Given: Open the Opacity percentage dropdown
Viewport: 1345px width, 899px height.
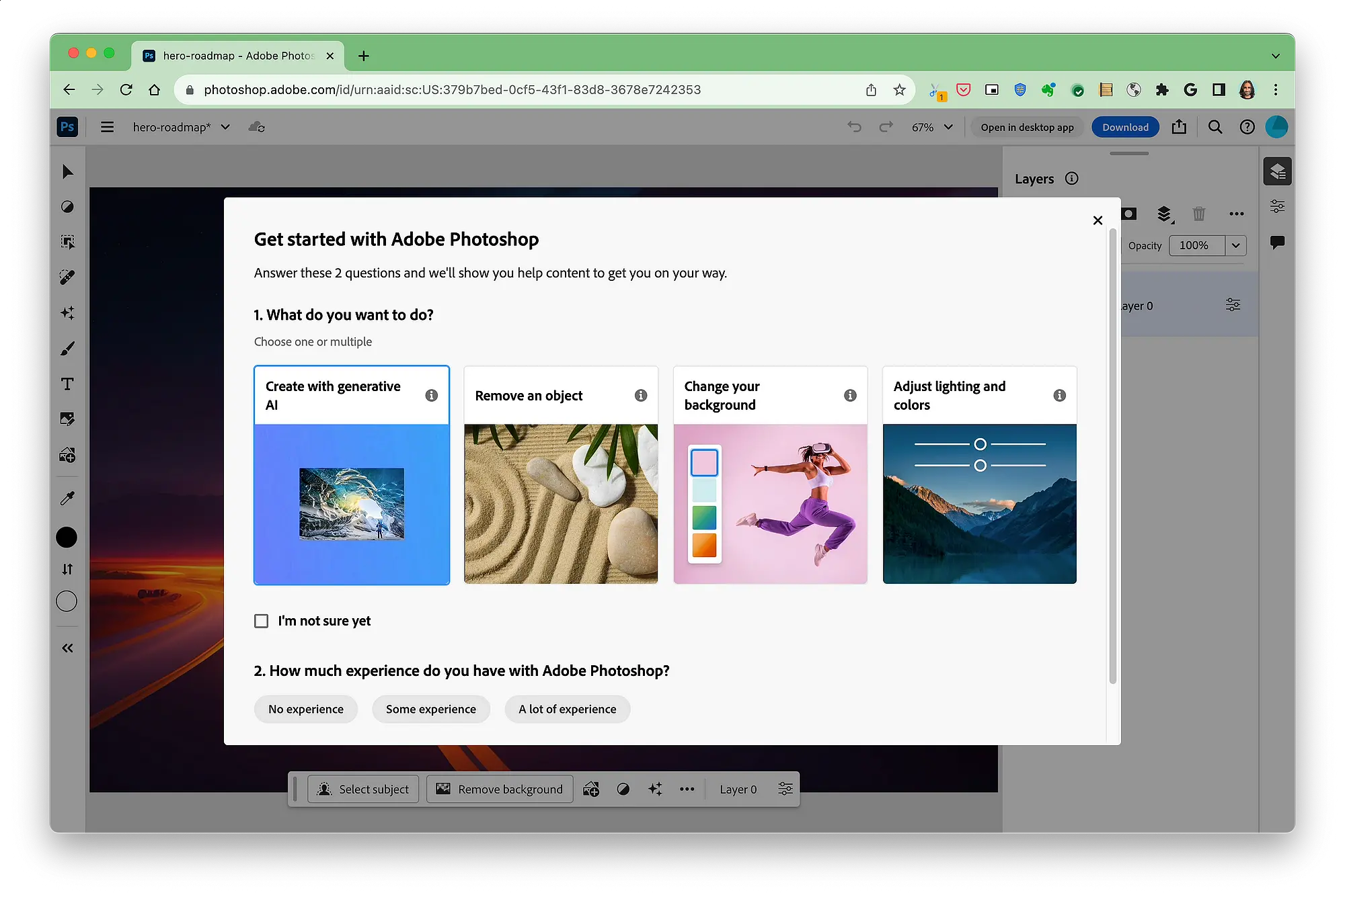Looking at the screenshot, I should pyautogui.click(x=1237, y=245).
